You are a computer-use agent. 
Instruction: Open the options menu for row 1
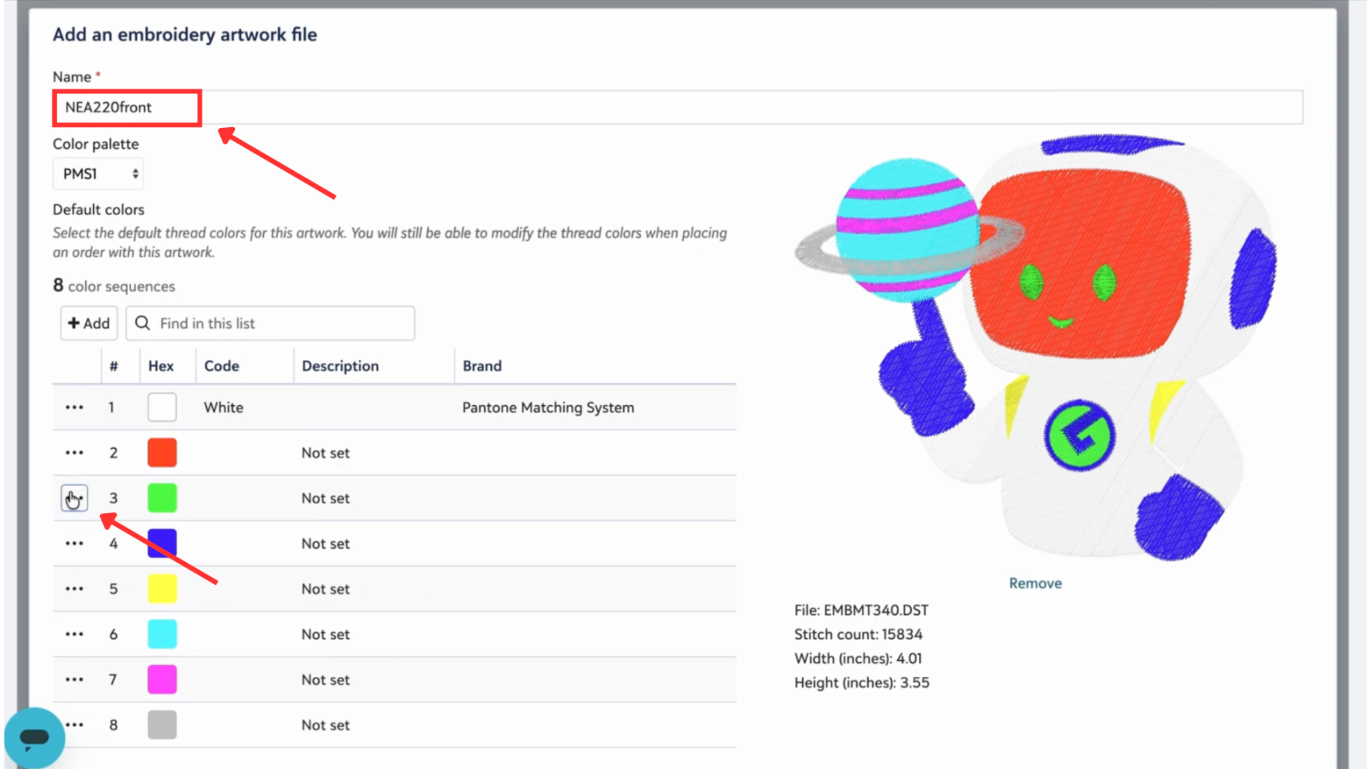pos(74,407)
